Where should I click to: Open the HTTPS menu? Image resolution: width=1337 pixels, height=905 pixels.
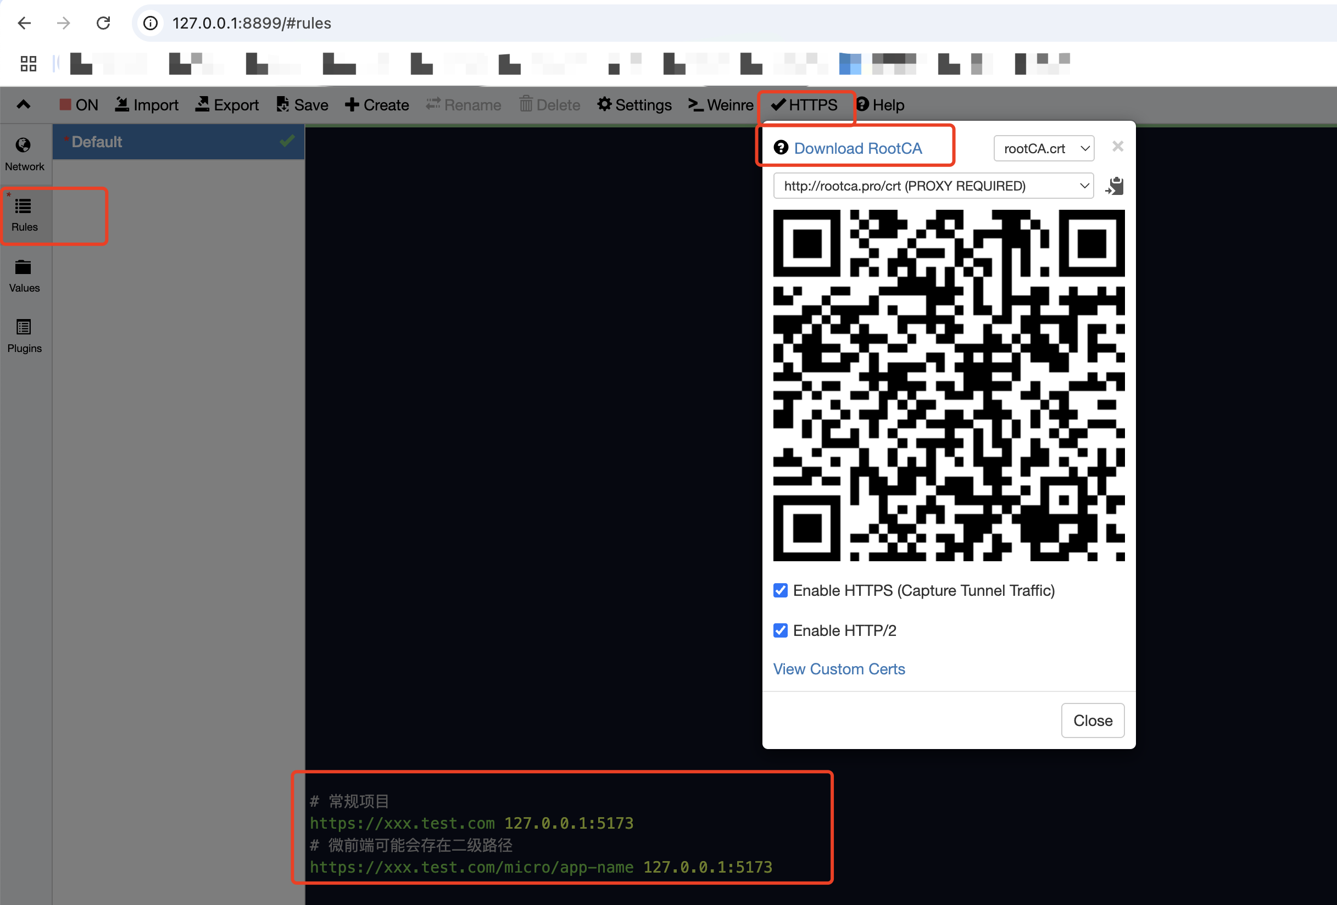pos(804,105)
